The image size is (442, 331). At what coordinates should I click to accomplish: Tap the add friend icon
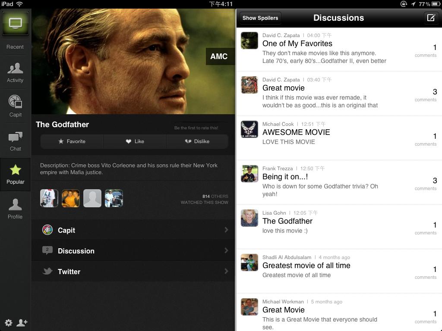tap(22, 322)
